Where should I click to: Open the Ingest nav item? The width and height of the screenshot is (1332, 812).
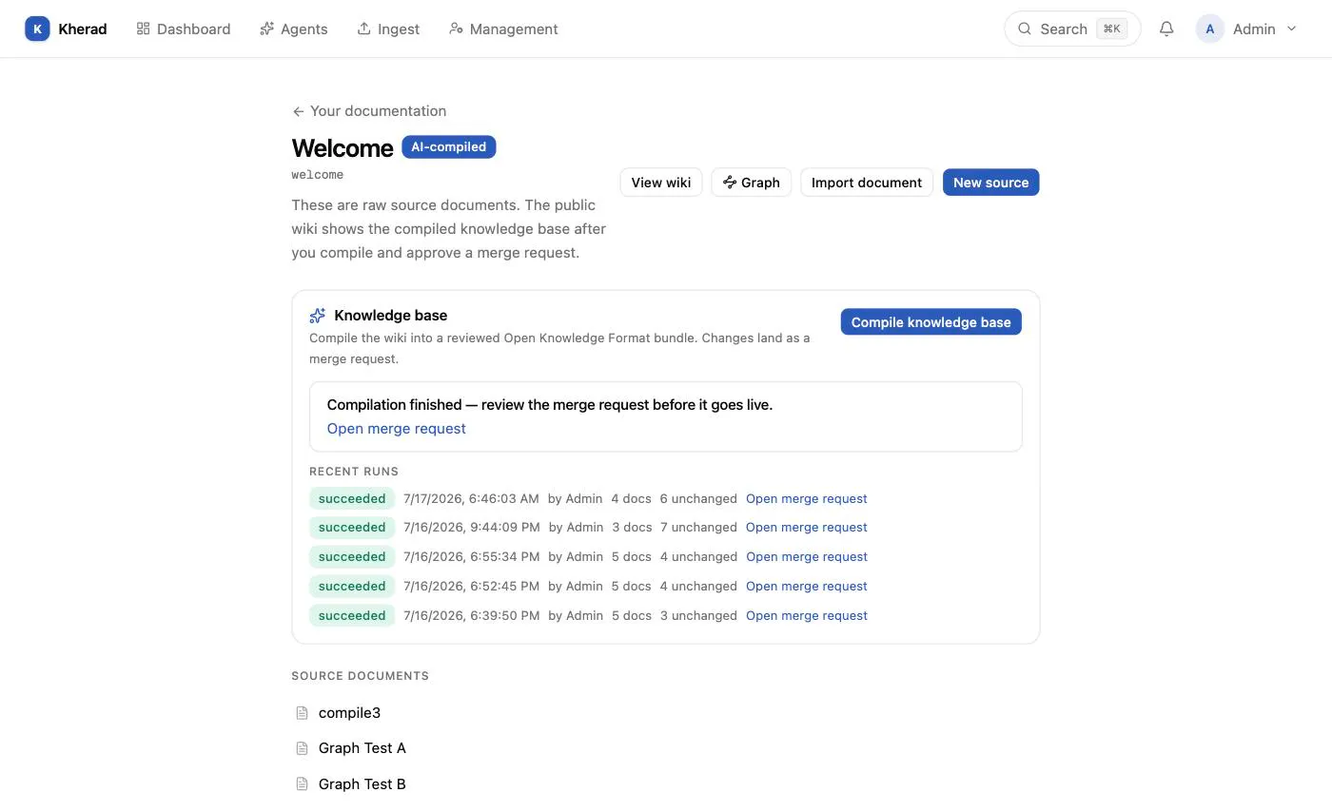[388, 29]
